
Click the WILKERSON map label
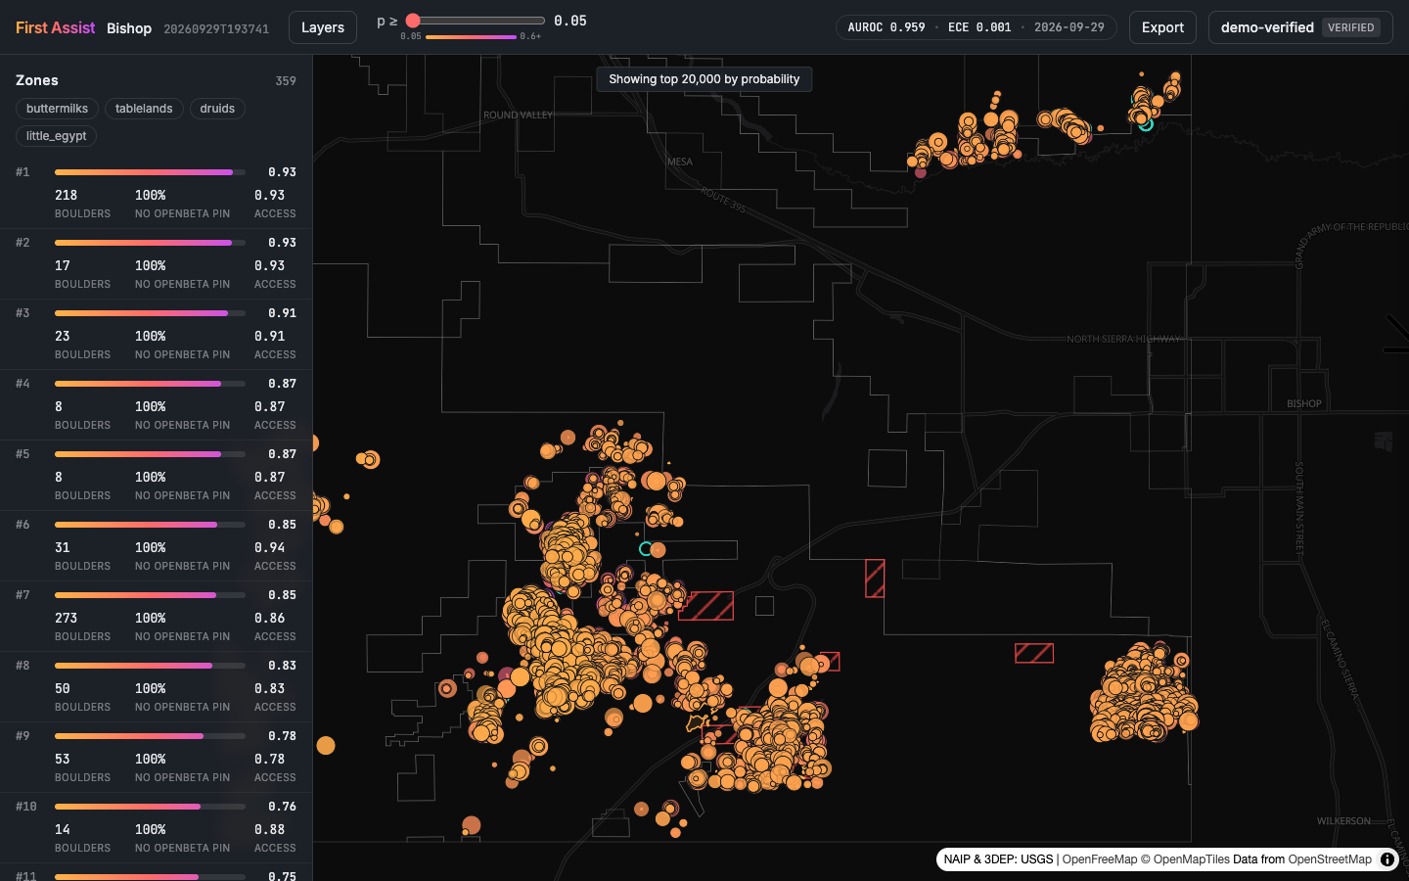point(1344,821)
